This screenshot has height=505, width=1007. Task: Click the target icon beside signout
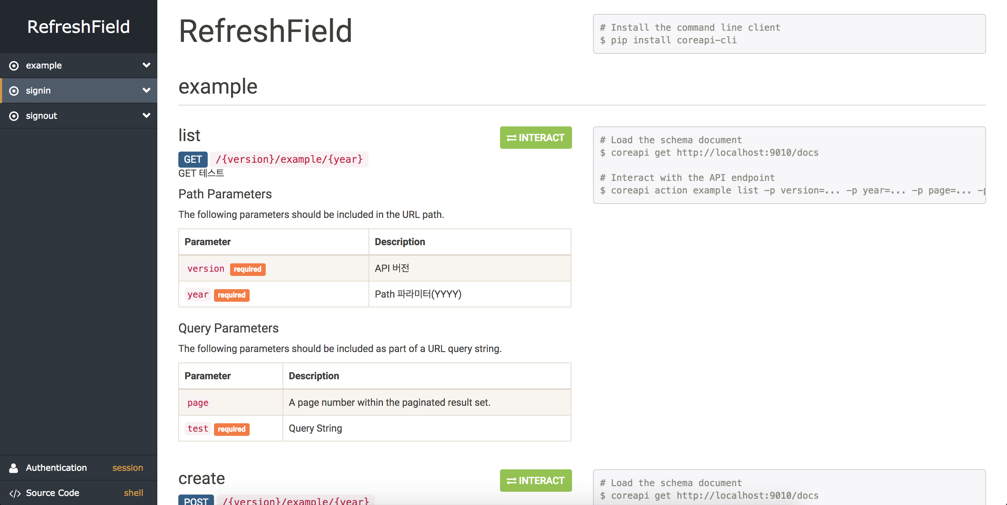[x=14, y=116]
